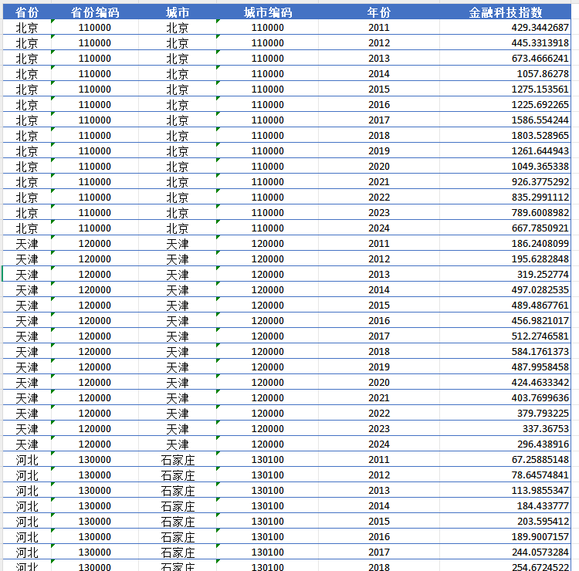Select province code 130000 for year 2015
This screenshot has height=571, width=579.
[x=95, y=521]
